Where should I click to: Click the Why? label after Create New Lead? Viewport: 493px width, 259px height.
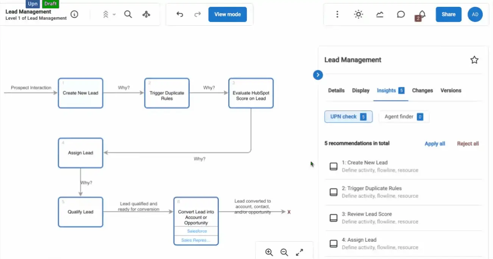tap(123, 88)
